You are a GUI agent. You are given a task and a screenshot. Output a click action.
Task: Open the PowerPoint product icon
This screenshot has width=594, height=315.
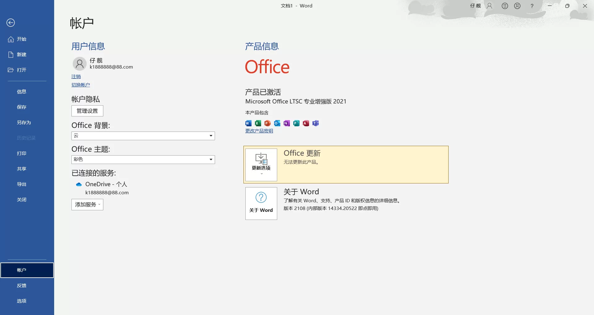pos(267,123)
